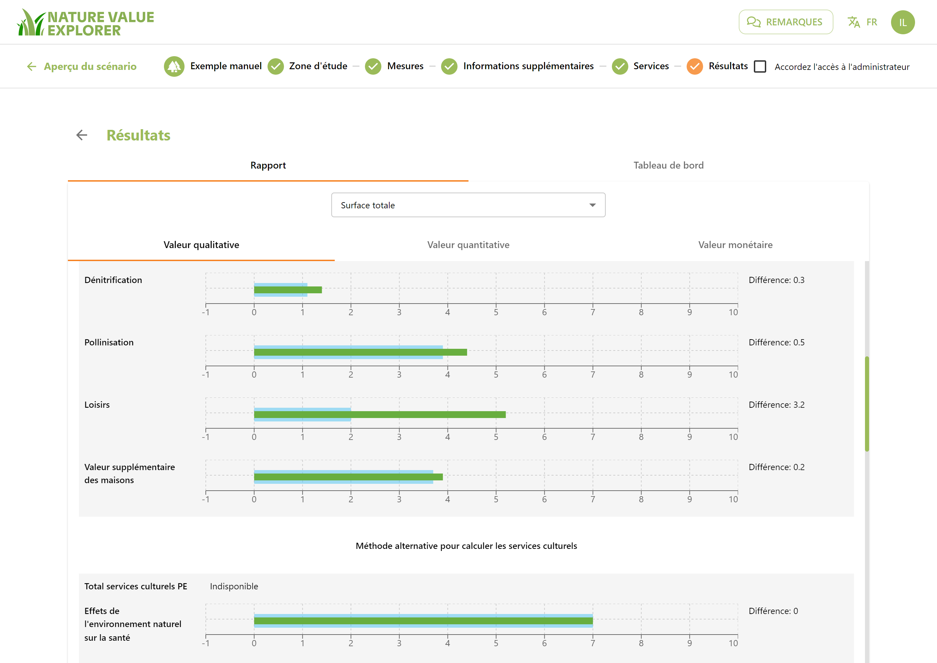Click the Surface totale dropdown arrow
Viewport: 937px width, 663px height.
[593, 205]
